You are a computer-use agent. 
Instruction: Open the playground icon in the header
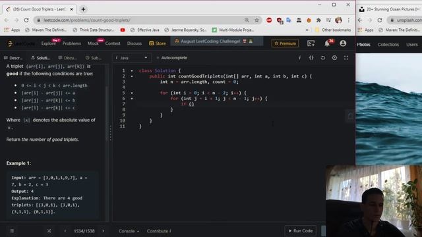311,43
